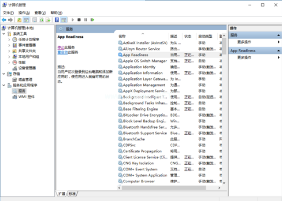Click the Start service play icon

72,20
